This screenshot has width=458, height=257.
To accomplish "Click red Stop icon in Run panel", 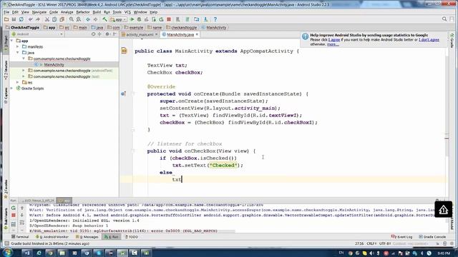I will pyautogui.click(x=14, y=215).
